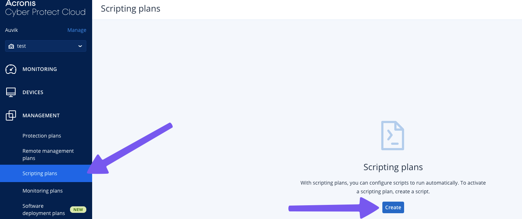Select Remote management plans menu item
Image resolution: width=522 pixels, height=219 pixels.
(x=48, y=155)
